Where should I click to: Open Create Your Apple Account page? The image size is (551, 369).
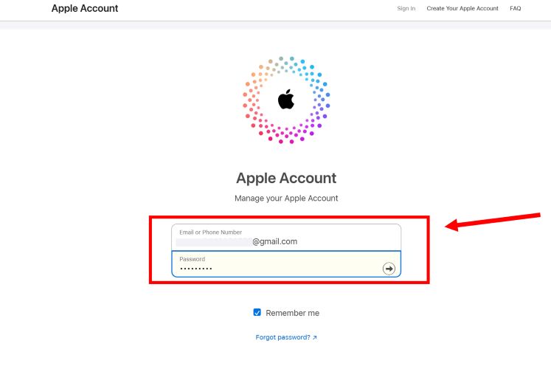(462, 9)
